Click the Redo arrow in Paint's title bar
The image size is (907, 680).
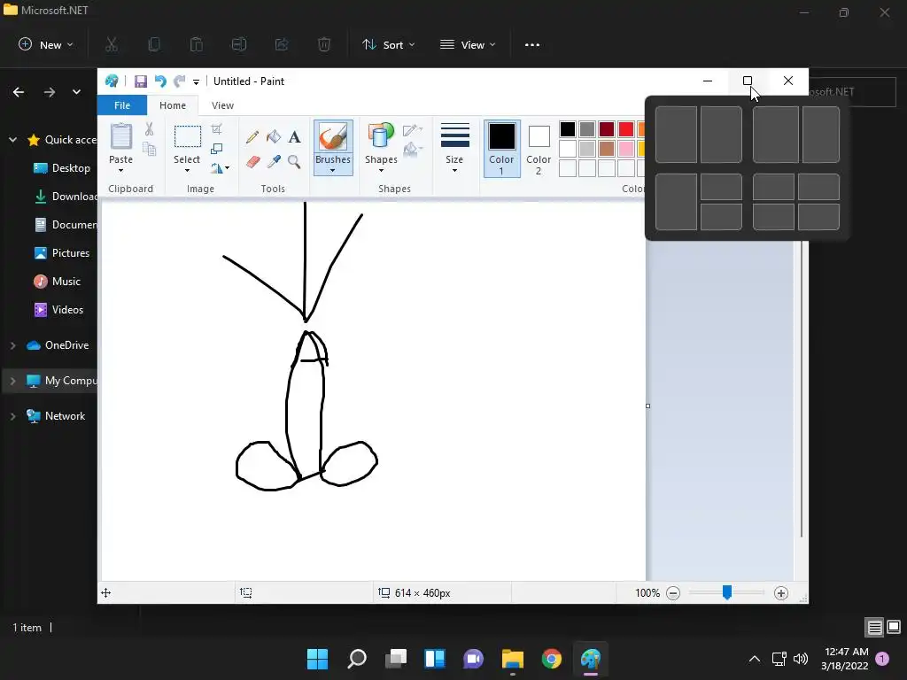[180, 81]
